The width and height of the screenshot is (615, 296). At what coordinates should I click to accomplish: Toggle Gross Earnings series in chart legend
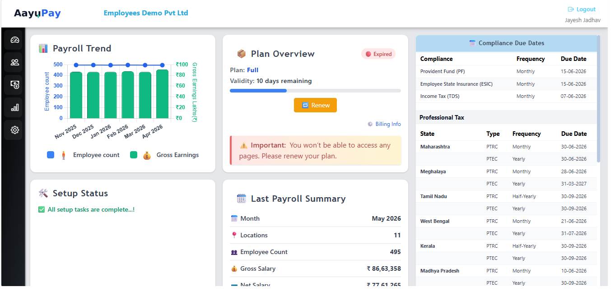[164, 155]
